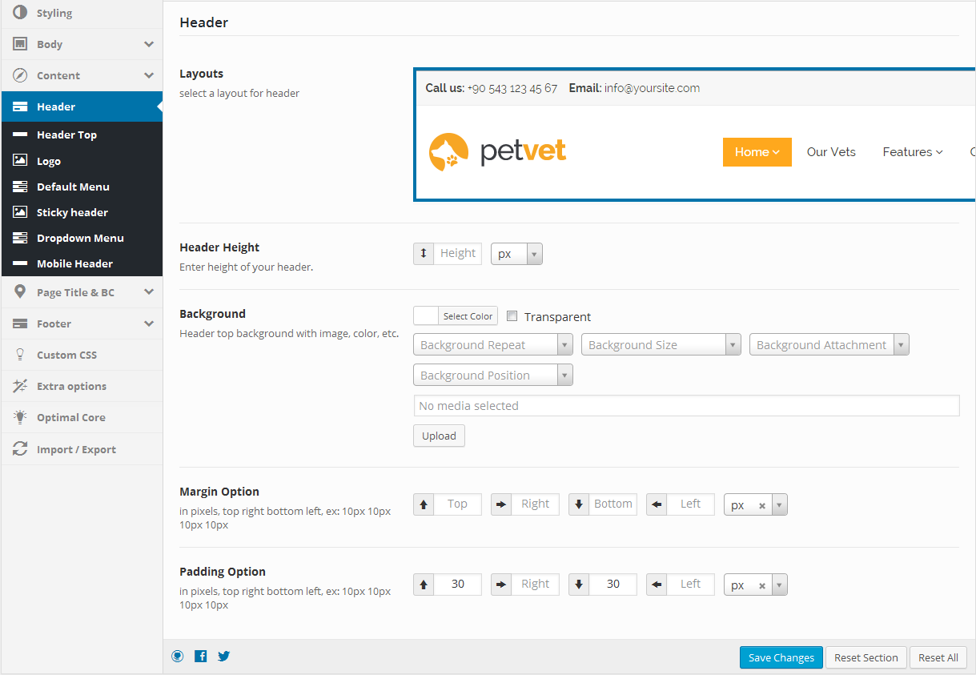This screenshot has width=976, height=675.
Task: Click the background color swatch box
Action: (x=426, y=316)
